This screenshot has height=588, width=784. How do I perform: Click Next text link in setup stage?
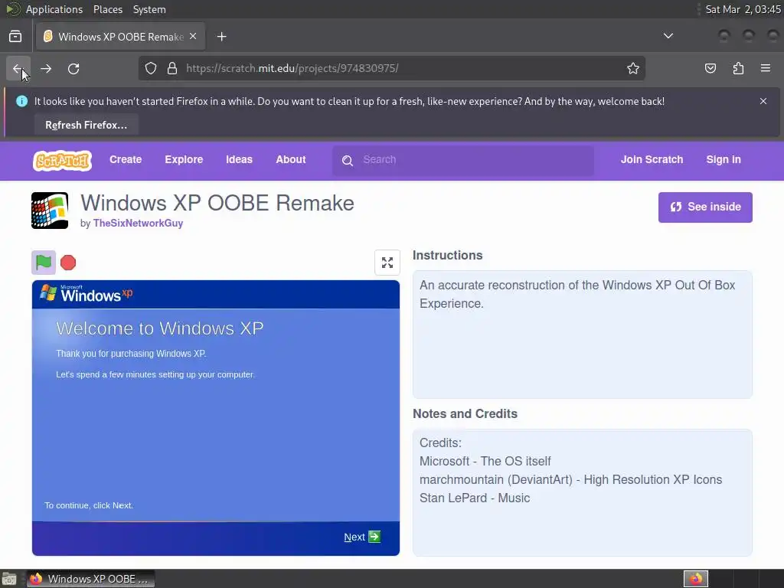[354, 537]
